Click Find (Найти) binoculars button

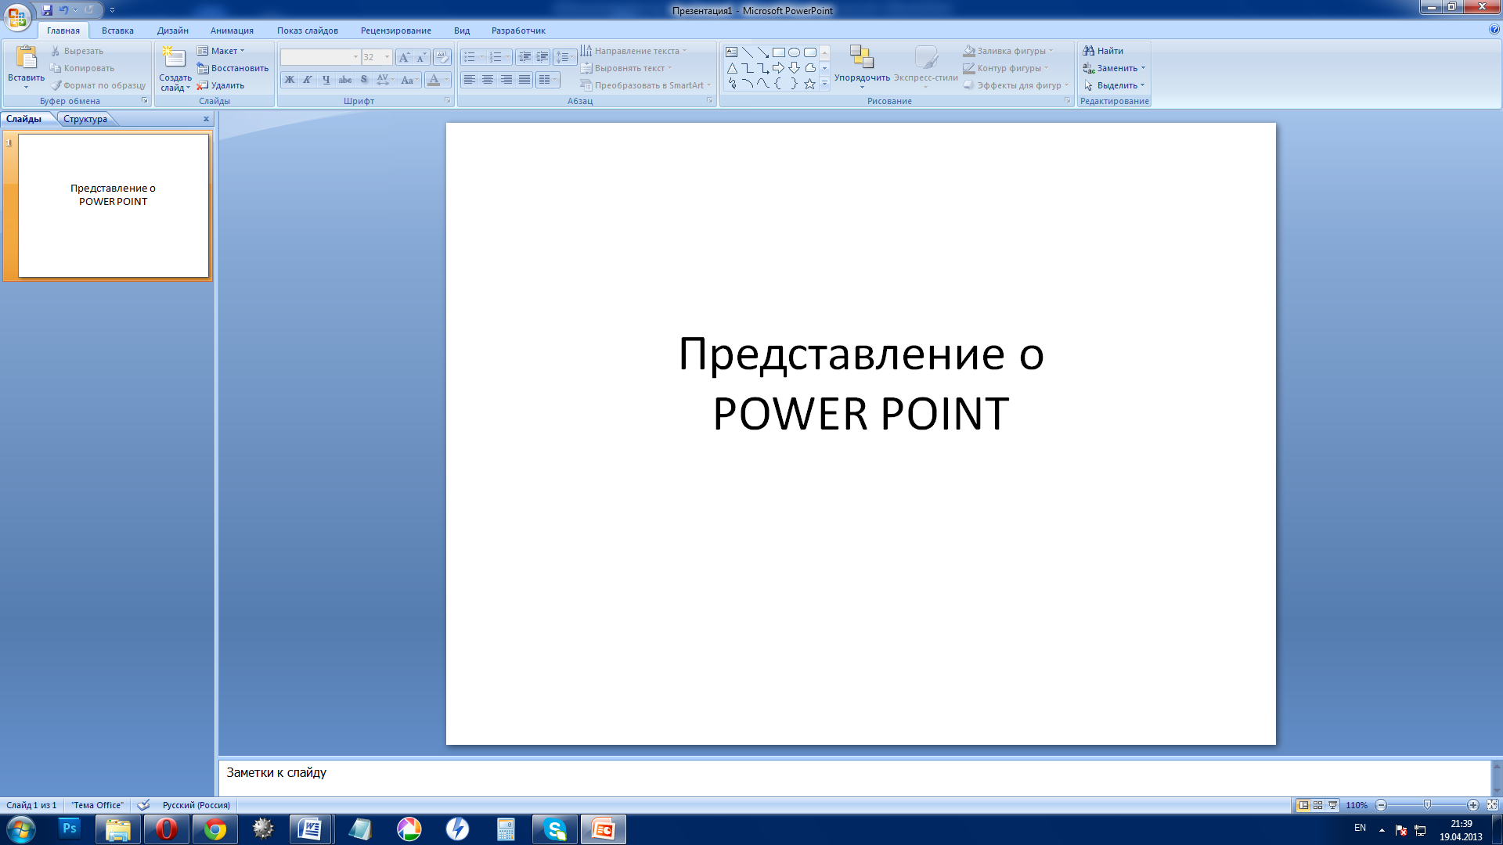pyautogui.click(x=1103, y=51)
